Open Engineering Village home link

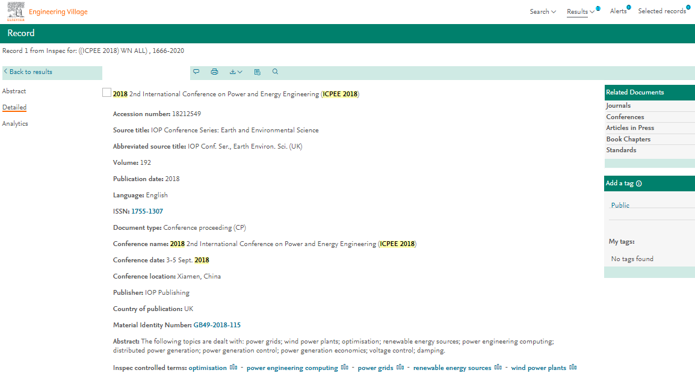point(58,11)
